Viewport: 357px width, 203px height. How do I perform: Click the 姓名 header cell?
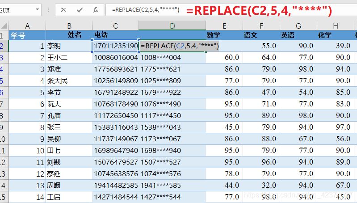[x=69, y=35]
